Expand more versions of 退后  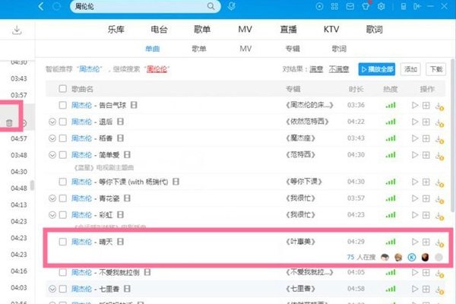pos(52,122)
